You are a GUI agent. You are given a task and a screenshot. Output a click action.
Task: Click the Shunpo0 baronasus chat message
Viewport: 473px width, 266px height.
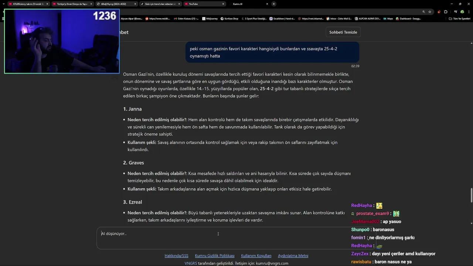point(372,230)
